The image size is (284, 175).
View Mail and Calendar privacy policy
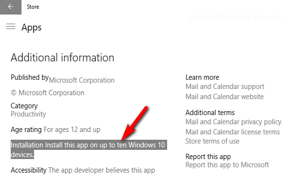pos(234,122)
